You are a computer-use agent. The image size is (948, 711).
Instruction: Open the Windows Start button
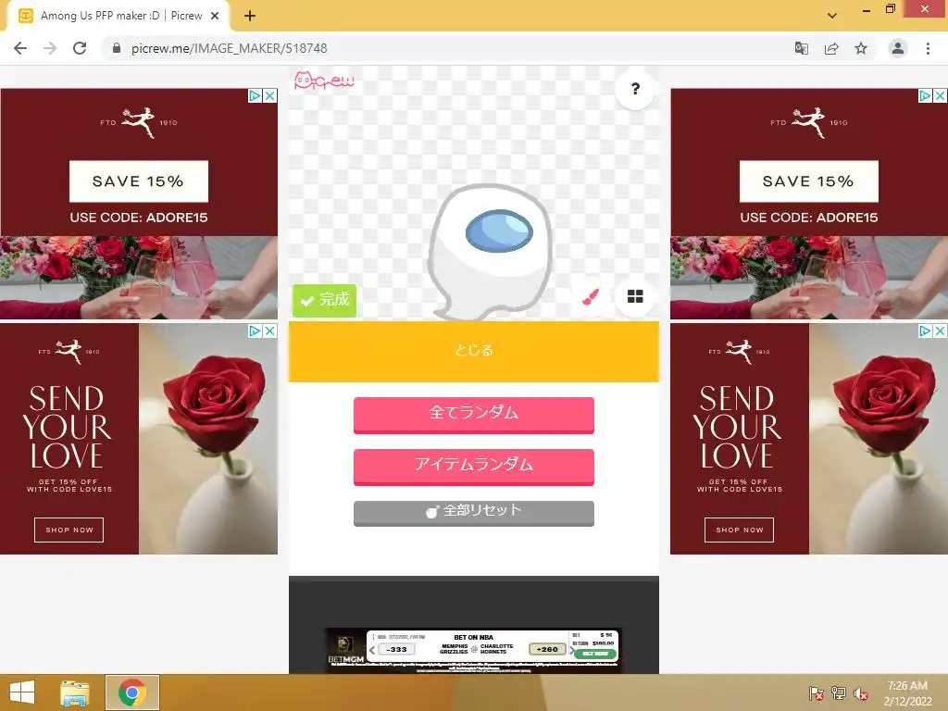click(22, 692)
